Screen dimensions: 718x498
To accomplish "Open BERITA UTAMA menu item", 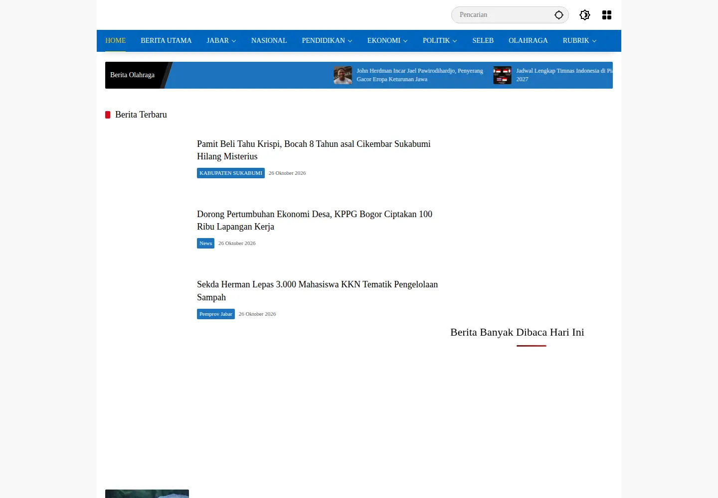I will [x=166, y=40].
